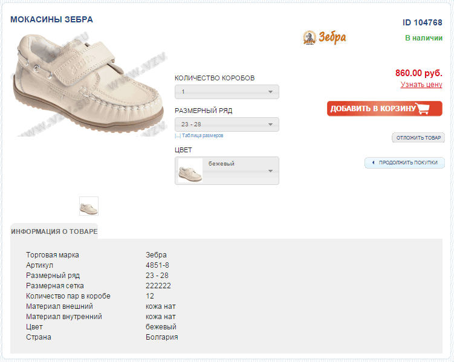
Task: Click Продолжить покупки button
Action: (404, 163)
